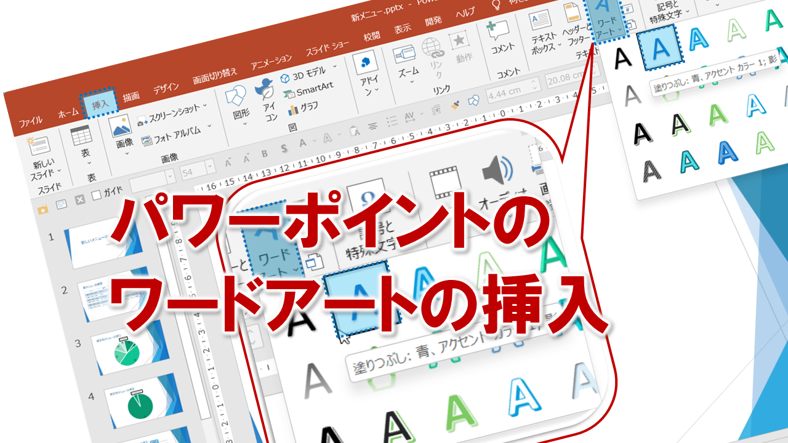Switch to the ホーム tab
This screenshot has width=788, height=443.
coord(68,113)
